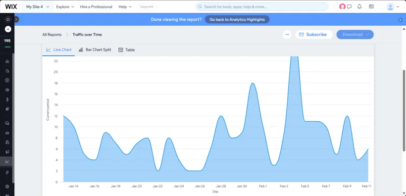The image size is (406, 196).
Task: Click the plus quick-add sidebar button
Action: click(8, 29)
